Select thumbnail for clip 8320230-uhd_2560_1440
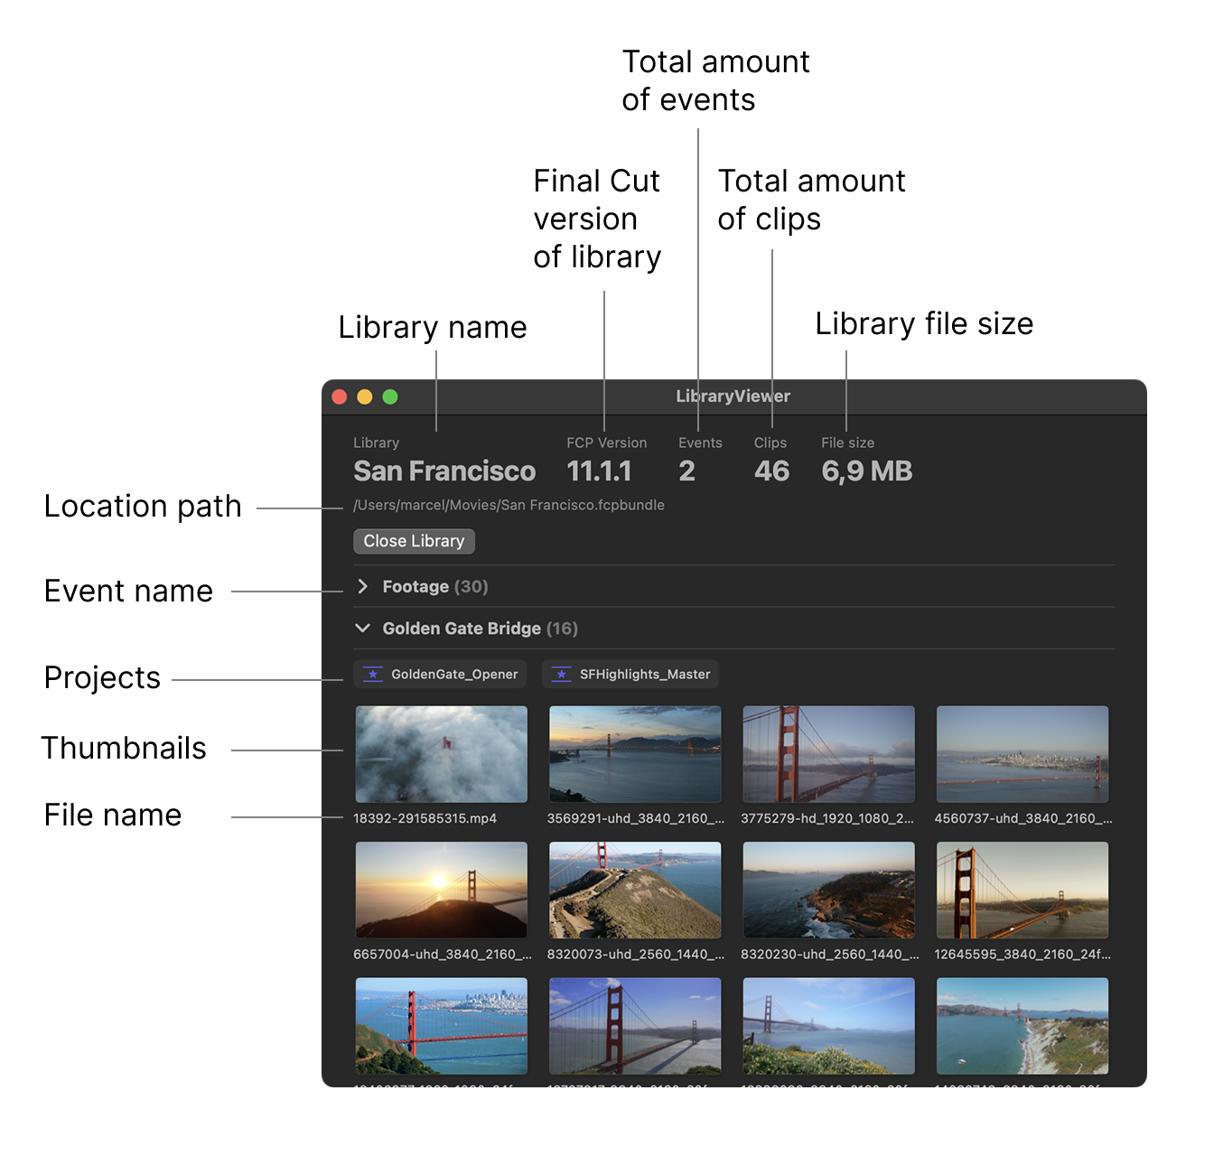Viewport: 1223px width, 1165px height. 828,890
